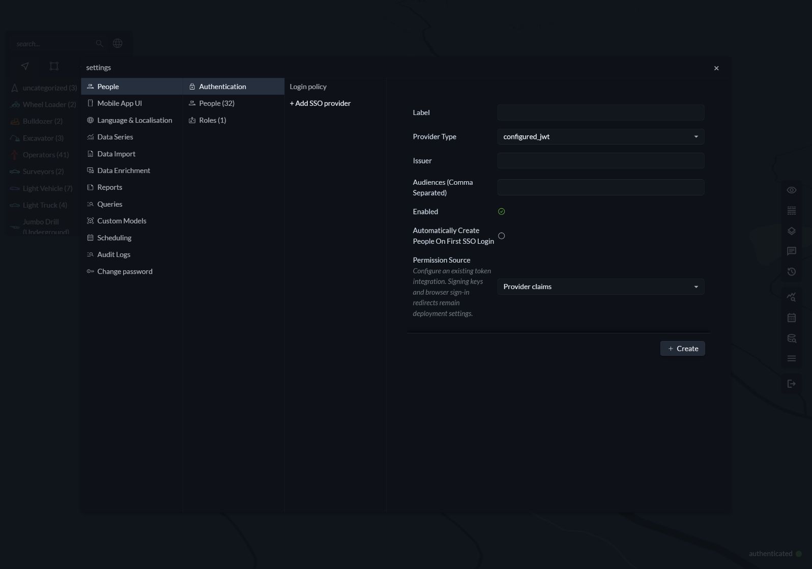Viewport: 812px width, 569px height.
Task: Click the navigation arrow icon
Action: click(x=25, y=66)
